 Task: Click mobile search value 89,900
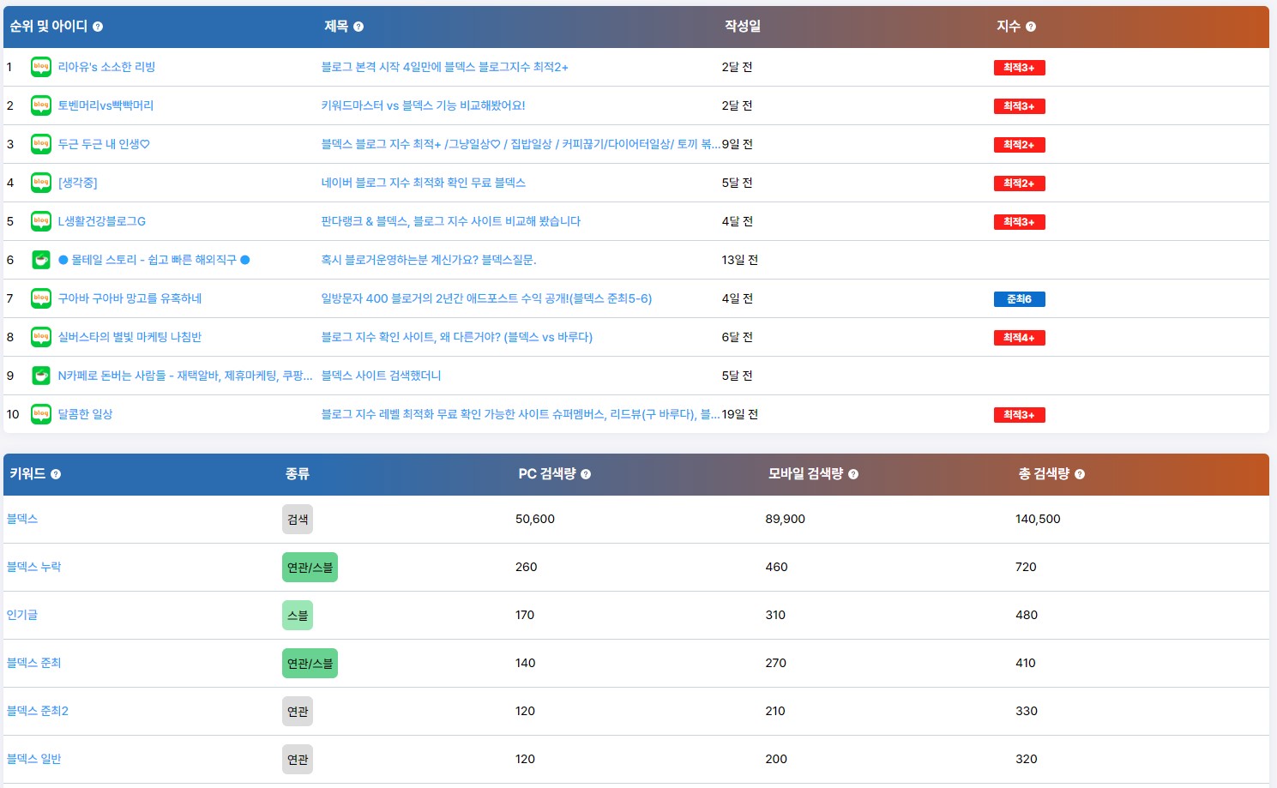tap(786, 519)
